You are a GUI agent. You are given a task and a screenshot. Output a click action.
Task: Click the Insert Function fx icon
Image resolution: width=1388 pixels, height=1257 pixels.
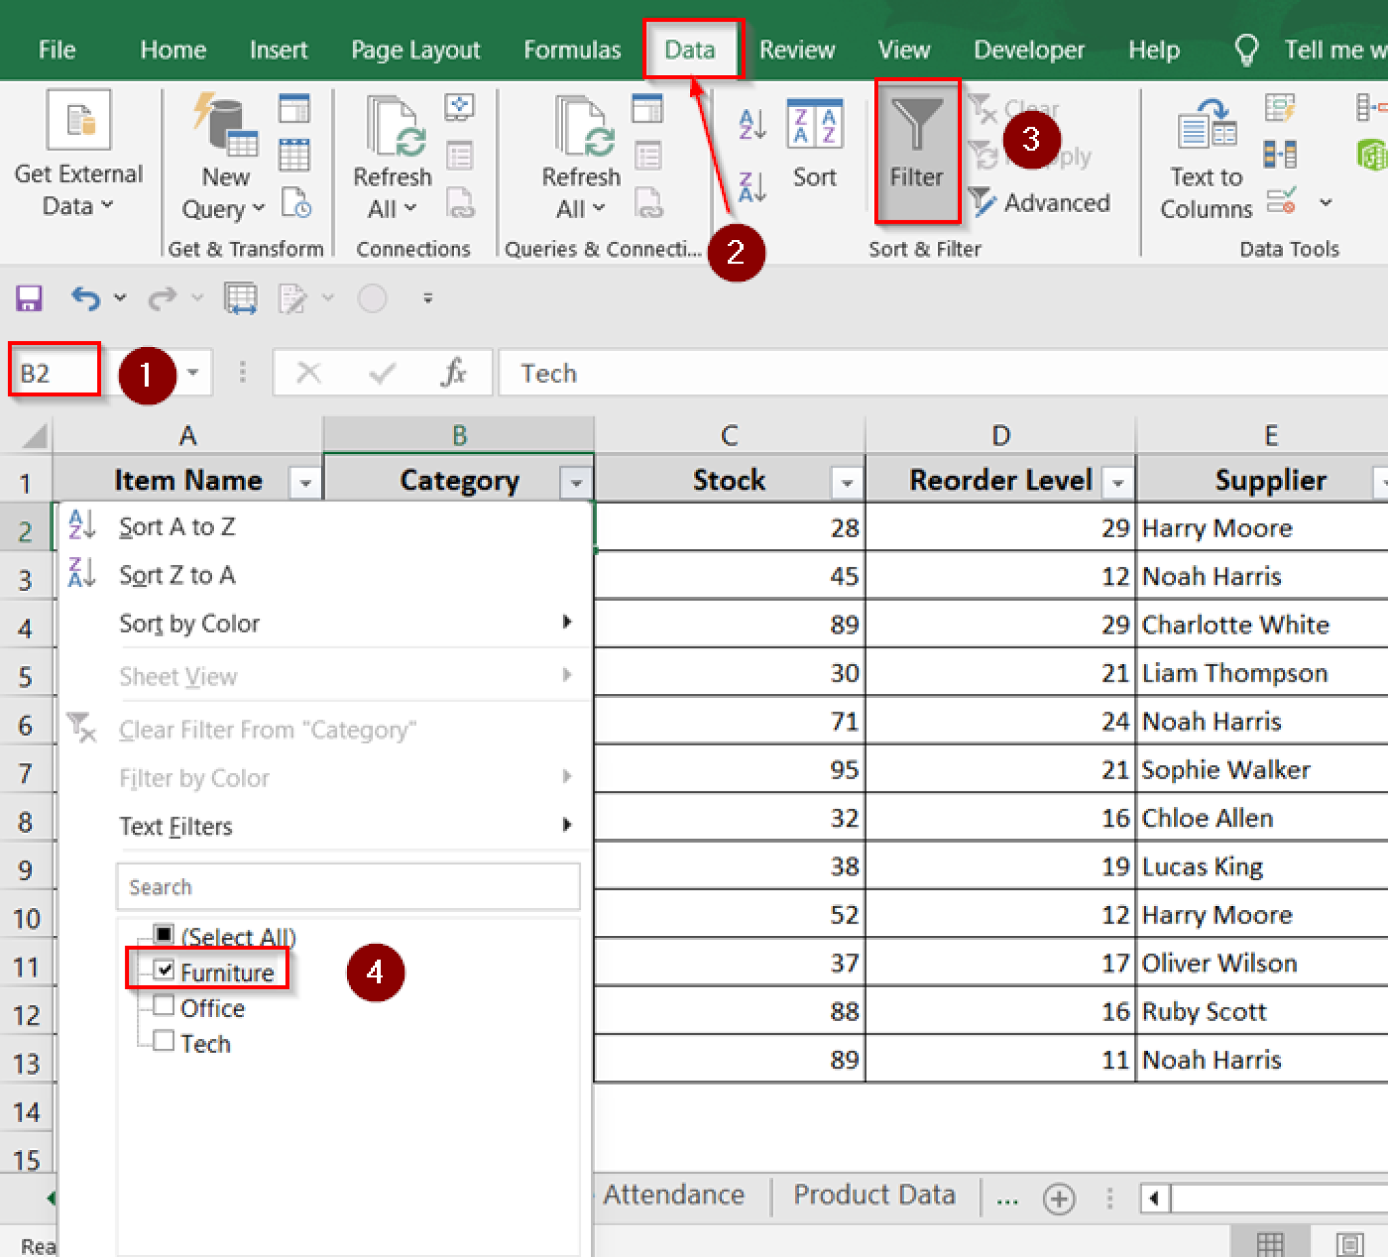pyautogui.click(x=452, y=373)
